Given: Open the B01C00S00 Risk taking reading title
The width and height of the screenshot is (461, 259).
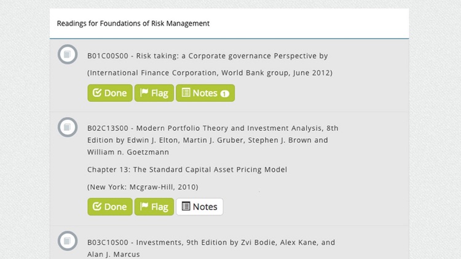Looking at the screenshot, I should (x=207, y=56).
